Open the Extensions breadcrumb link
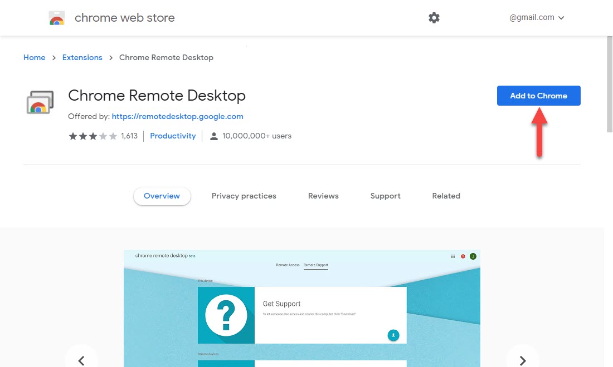Image resolution: width=613 pixels, height=367 pixels. [82, 57]
